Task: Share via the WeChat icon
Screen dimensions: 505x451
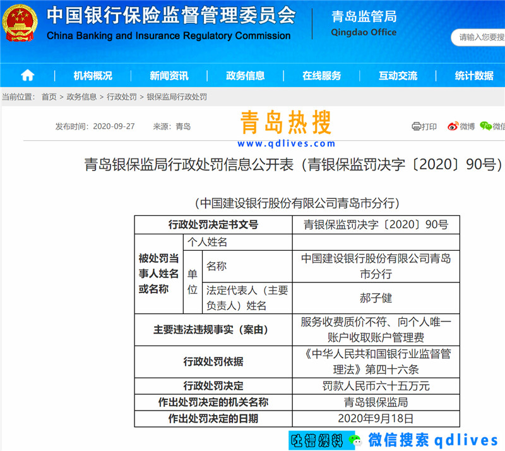Action: pyautogui.click(x=485, y=126)
